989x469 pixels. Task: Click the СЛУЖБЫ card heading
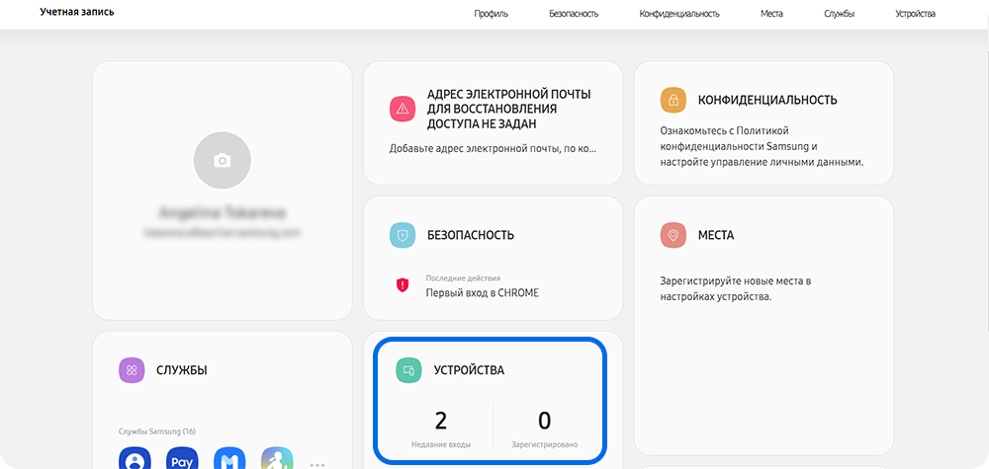[x=182, y=370]
